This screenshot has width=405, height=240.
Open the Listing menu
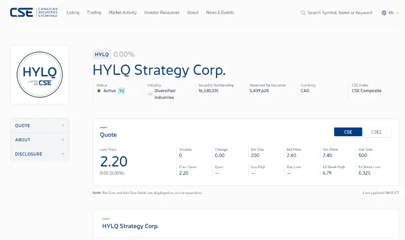click(x=73, y=12)
